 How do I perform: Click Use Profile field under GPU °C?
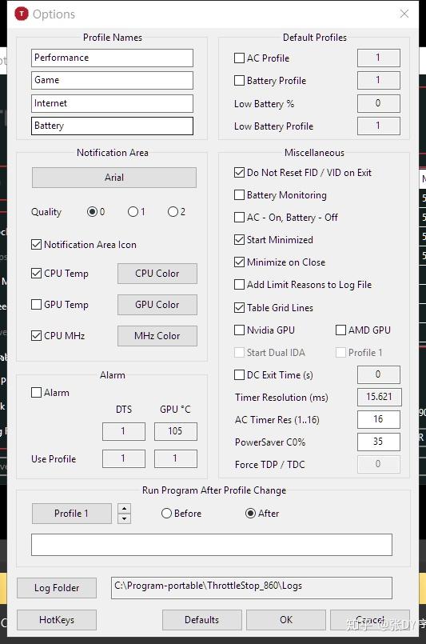click(x=176, y=458)
